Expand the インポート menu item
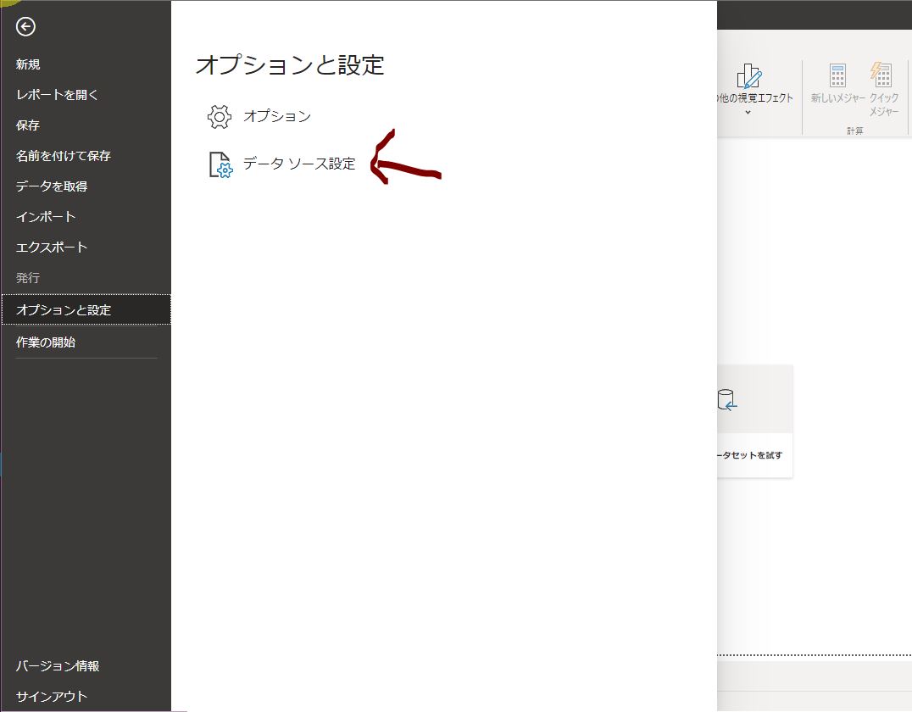This screenshot has width=912, height=712. pyautogui.click(x=46, y=217)
